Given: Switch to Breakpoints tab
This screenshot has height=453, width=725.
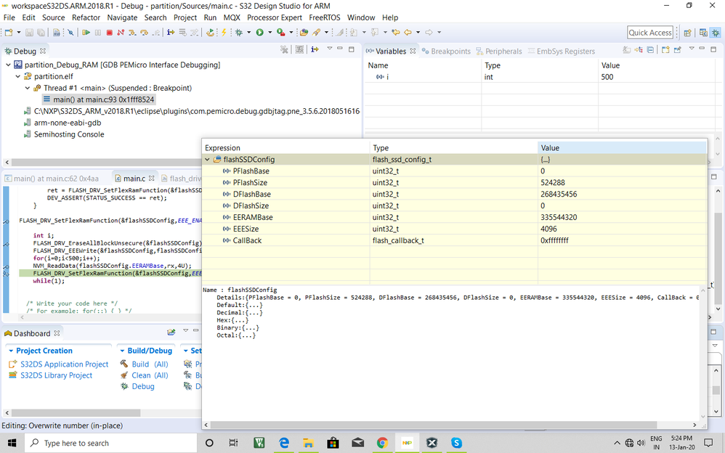Looking at the screenshot, I should click(446, 52).
